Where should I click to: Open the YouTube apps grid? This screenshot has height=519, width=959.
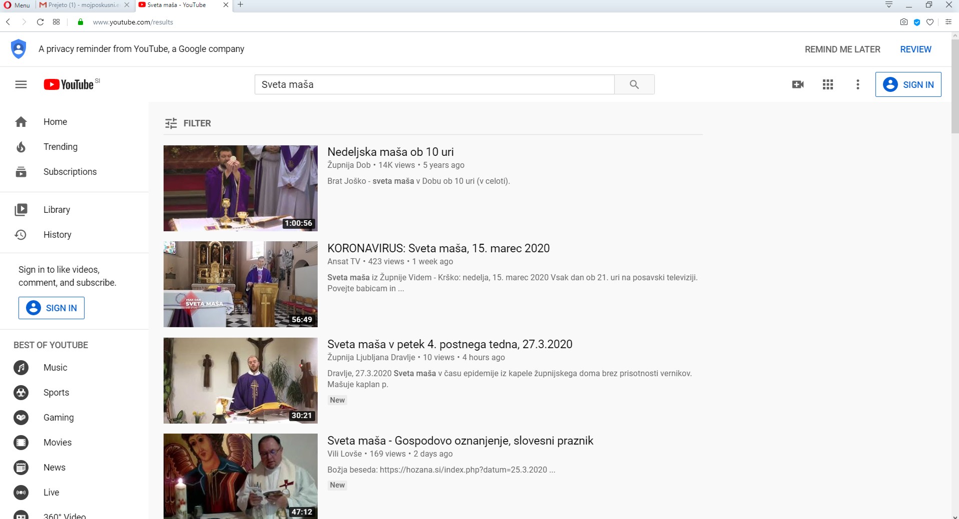828,84
